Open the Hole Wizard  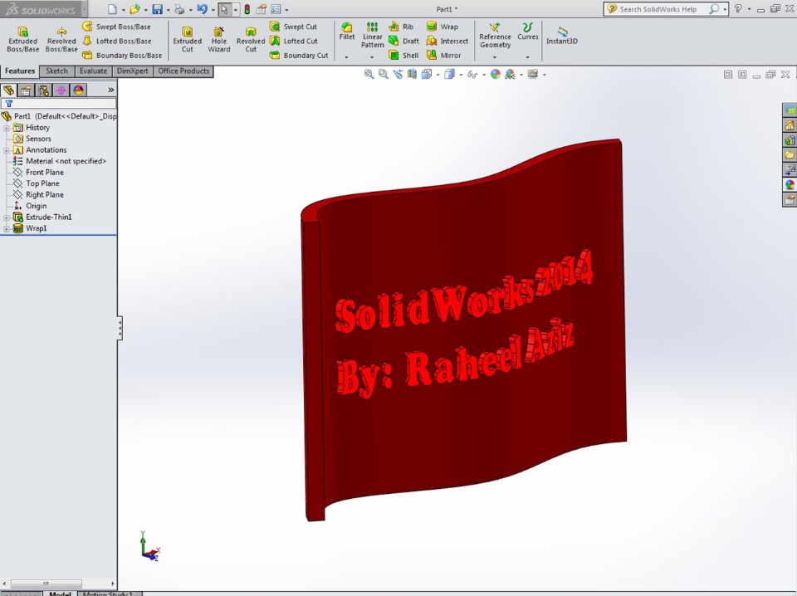pos(219,39)
